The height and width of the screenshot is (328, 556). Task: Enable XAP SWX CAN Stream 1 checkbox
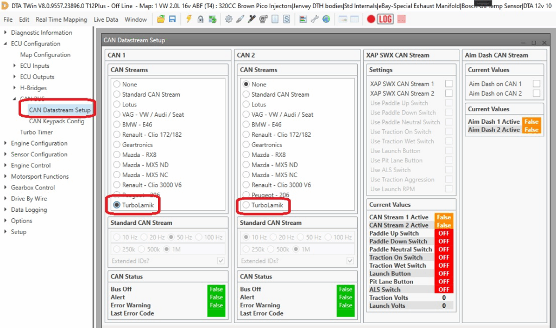point(448,84)
